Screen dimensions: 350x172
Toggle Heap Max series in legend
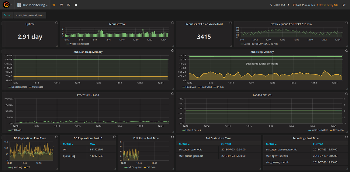point(191,87)
